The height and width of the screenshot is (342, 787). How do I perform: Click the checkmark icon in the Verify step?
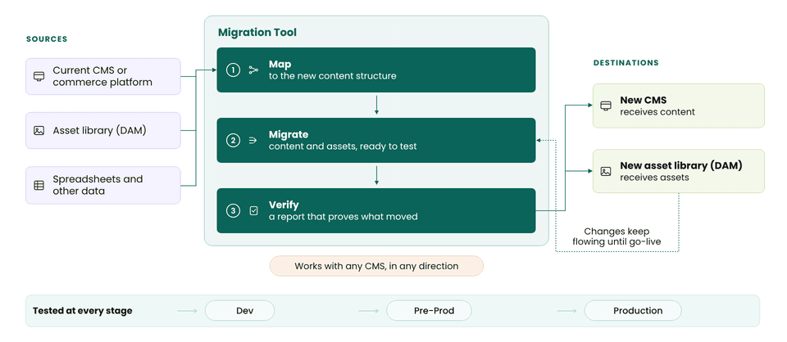click(x=253, y=211)
